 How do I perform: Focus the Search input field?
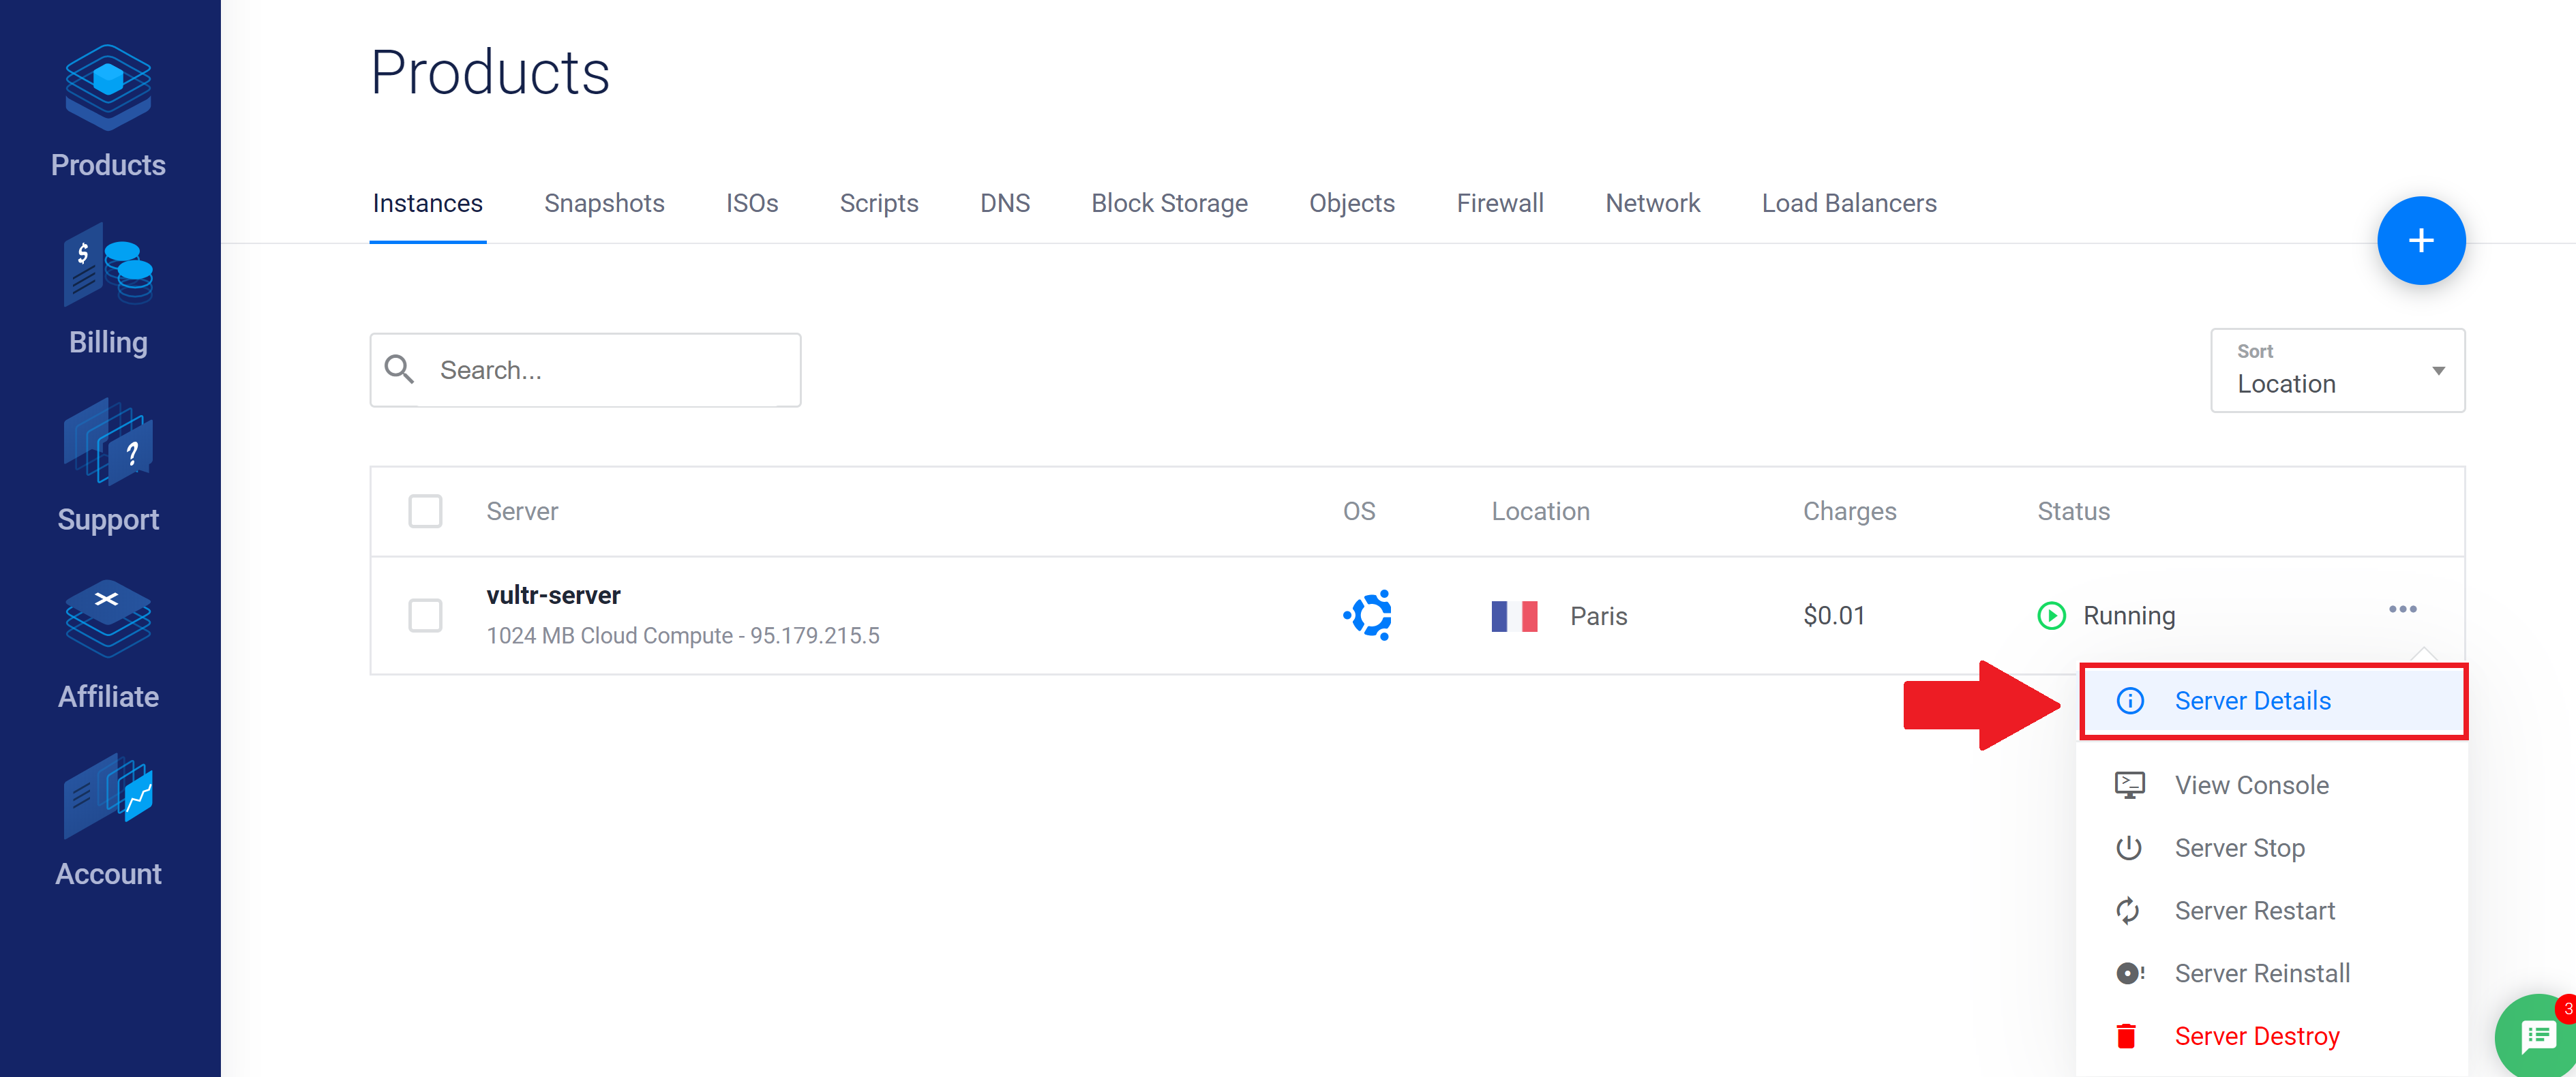click(585, 370)
